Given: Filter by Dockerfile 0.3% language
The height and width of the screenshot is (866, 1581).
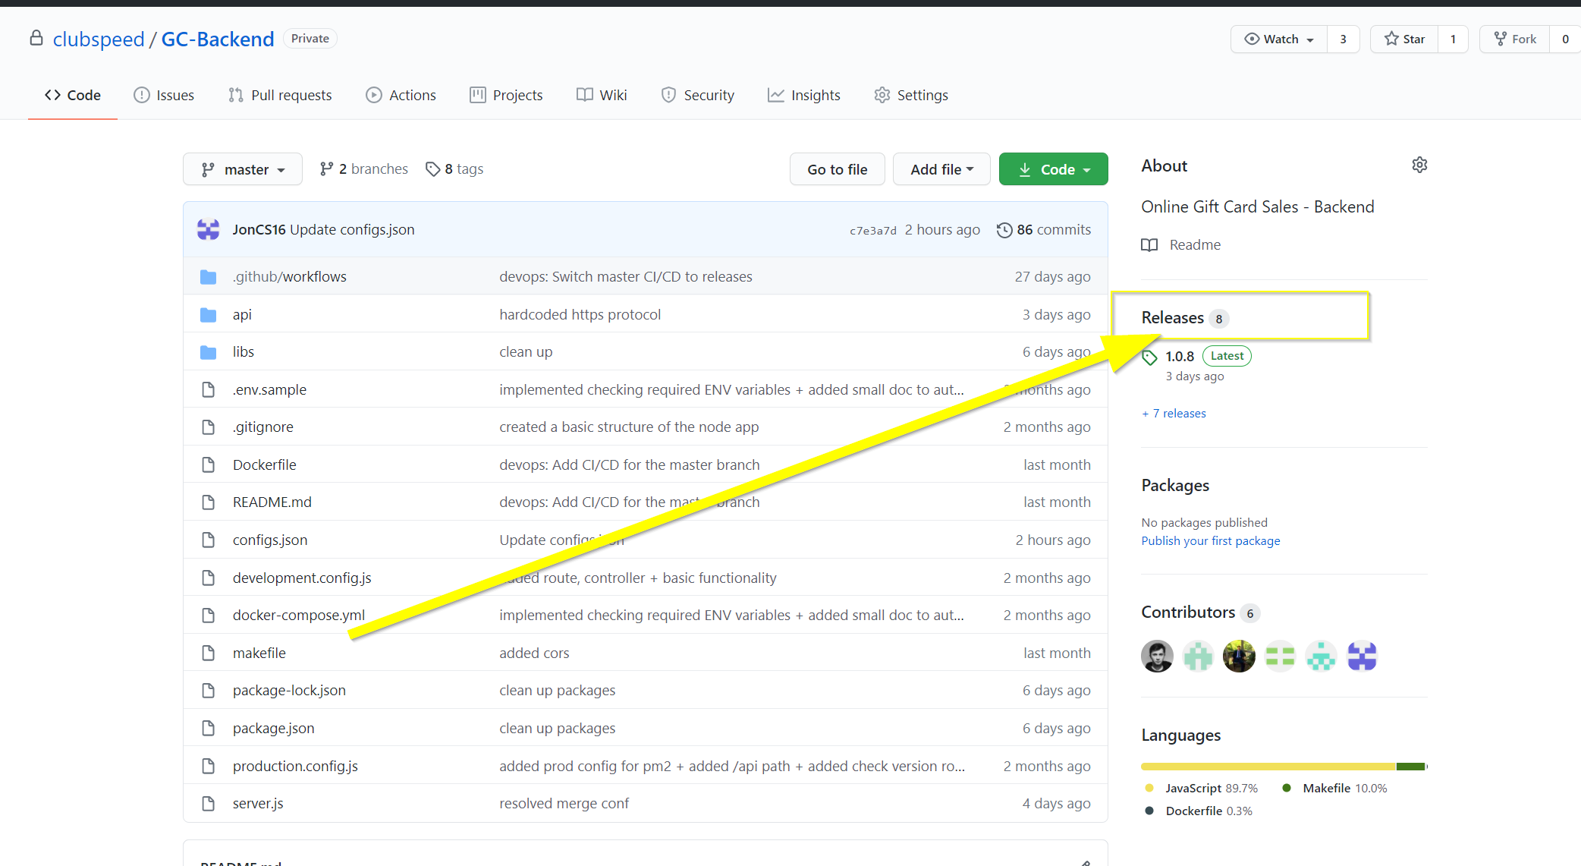Looking at the screenshot, I should click(1199, 811).
